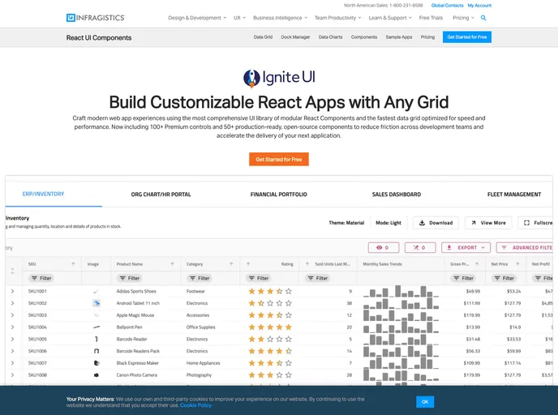Expand row SKU1002
This screenshot has height=415, width=558.
(x=12, y=303)
